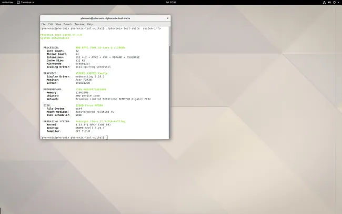This screenshot has height=214, width=342.
Task: Open the system menu dropdown arrow
Action: pos(338,3)
